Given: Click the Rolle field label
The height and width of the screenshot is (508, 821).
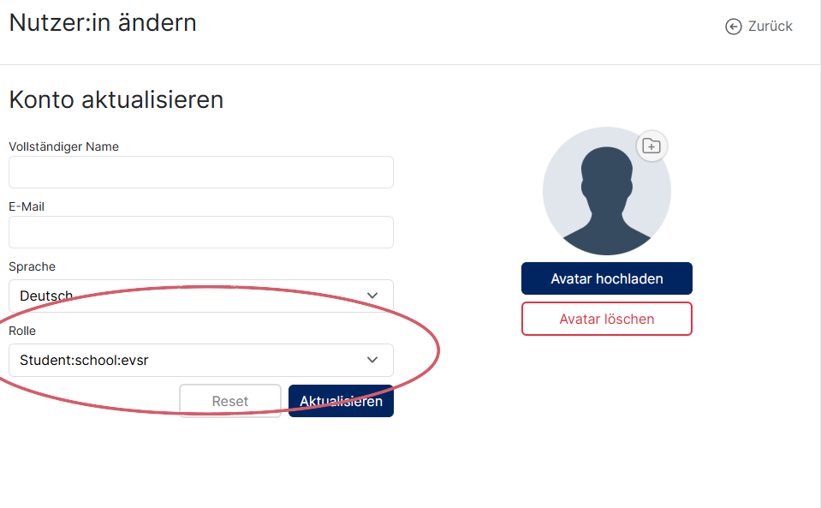Looking at the screenshot, I should (22, 331).
